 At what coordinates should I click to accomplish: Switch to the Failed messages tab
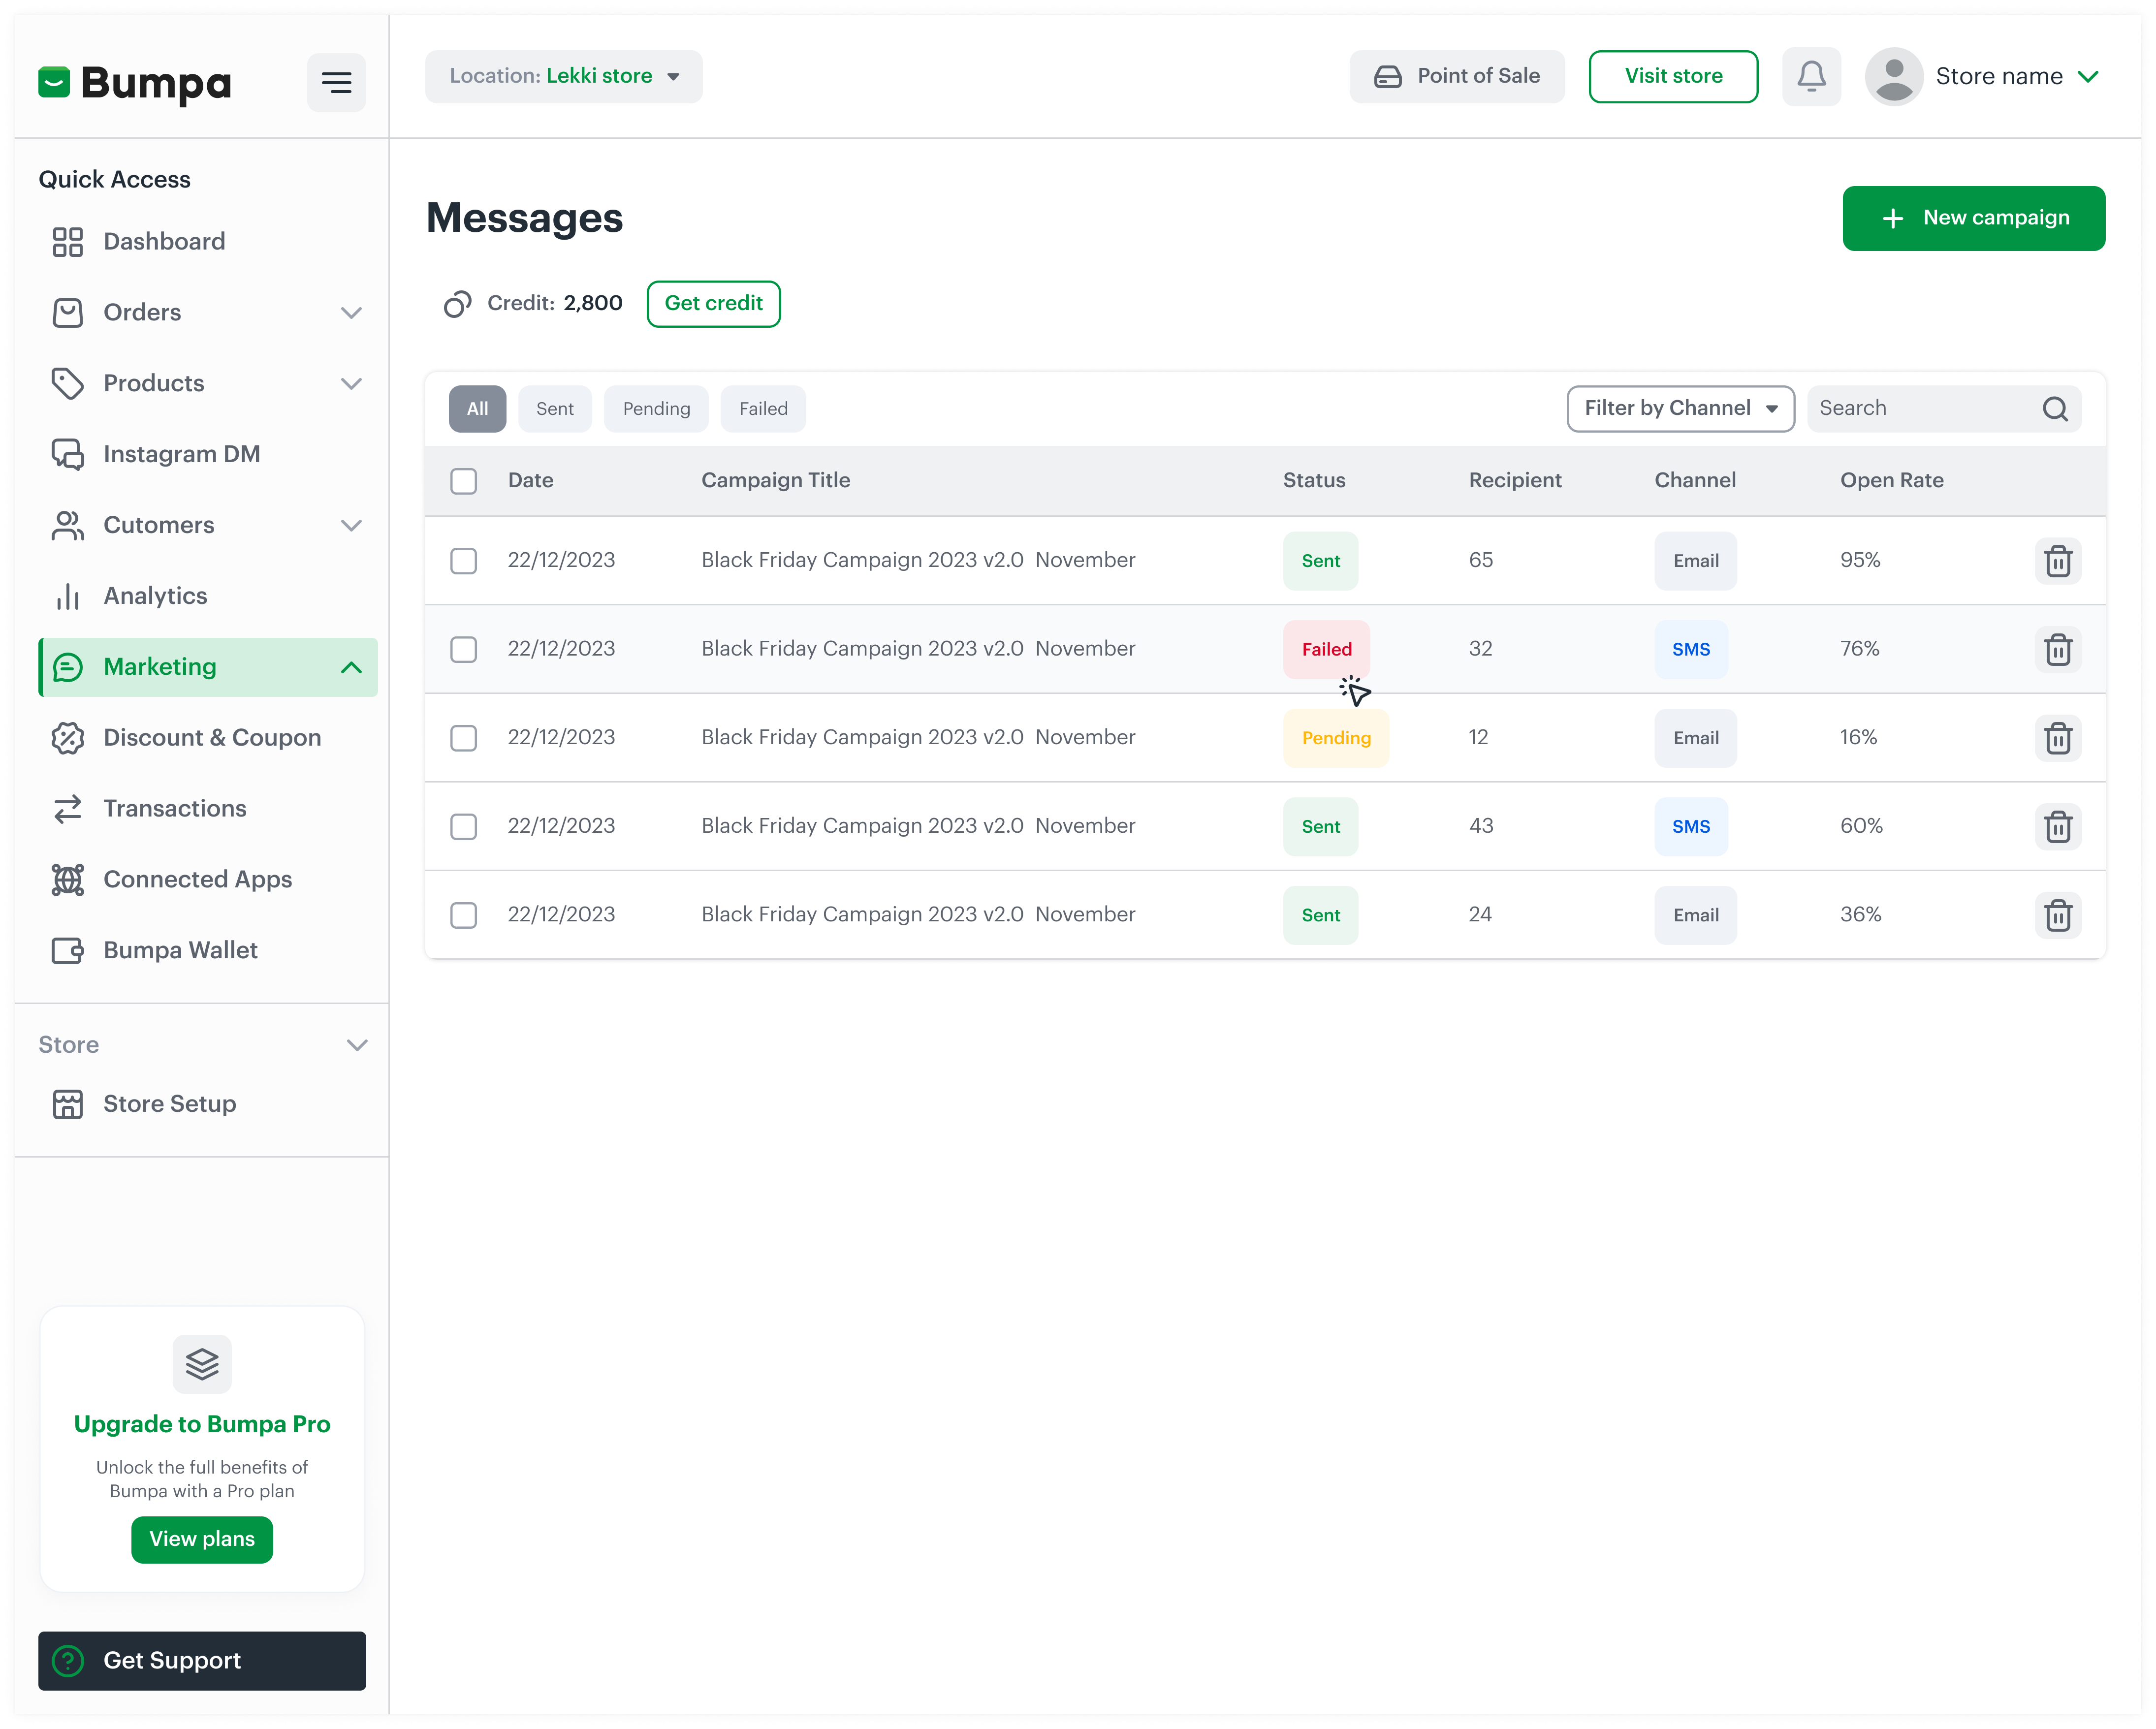[763, 409]
